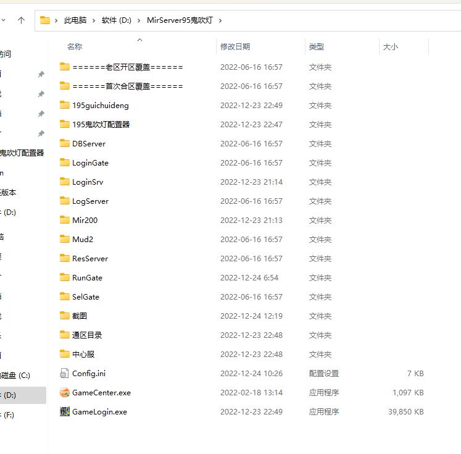Select the 195鬼吹灯配置器 folder in file list

pyautogui.click(x=101, y=124)
